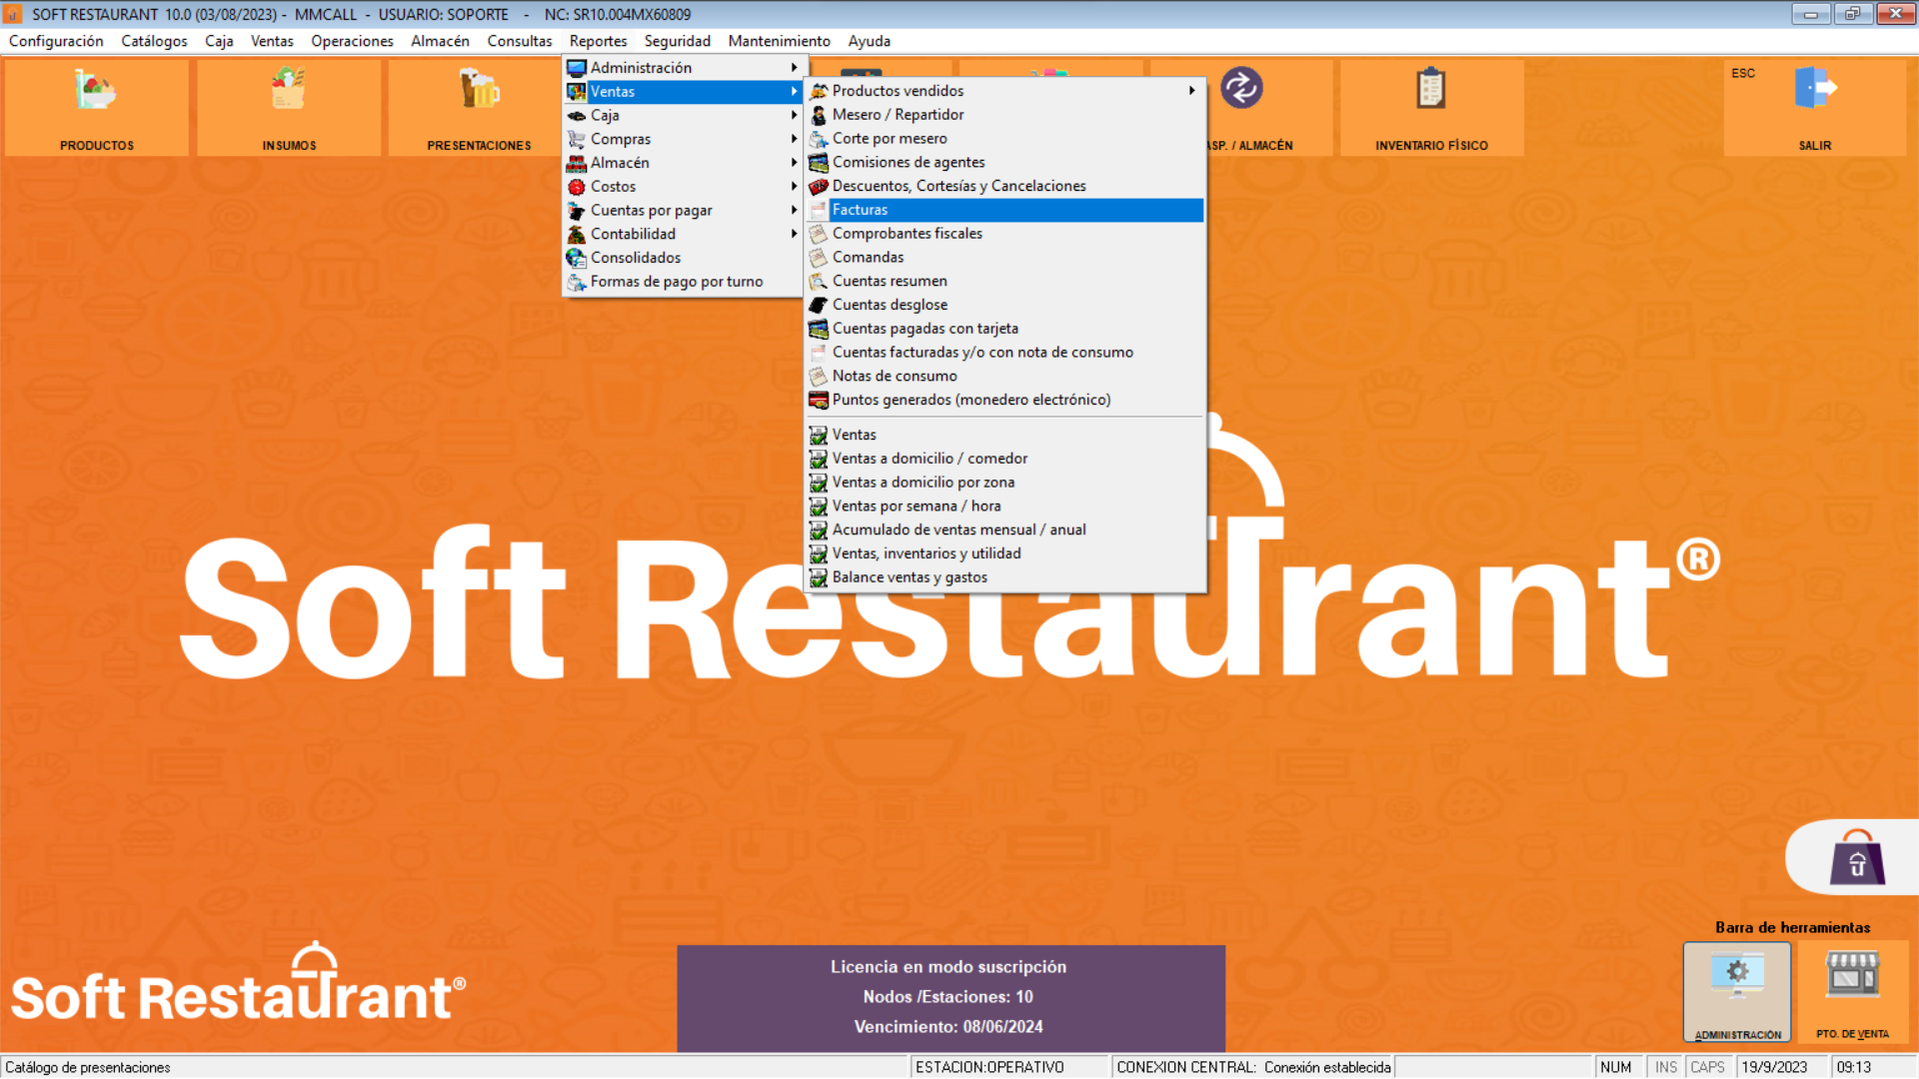Click the Balance ventas y gastos chart icon
Viewport: 1919px width, 1079px height.
coord(819,577)
